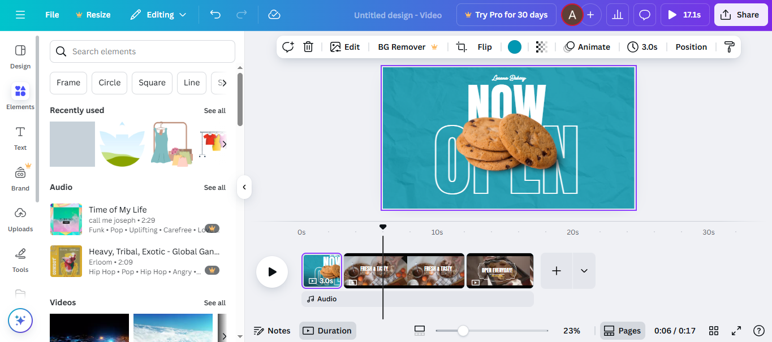Viewport: 772px width, 342px height.
Task: Click the teal color swatch in toolbar
Action: point(514,46)
